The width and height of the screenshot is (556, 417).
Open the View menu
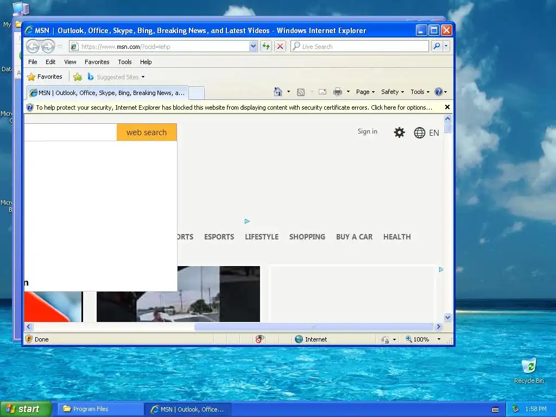point(70,62)
